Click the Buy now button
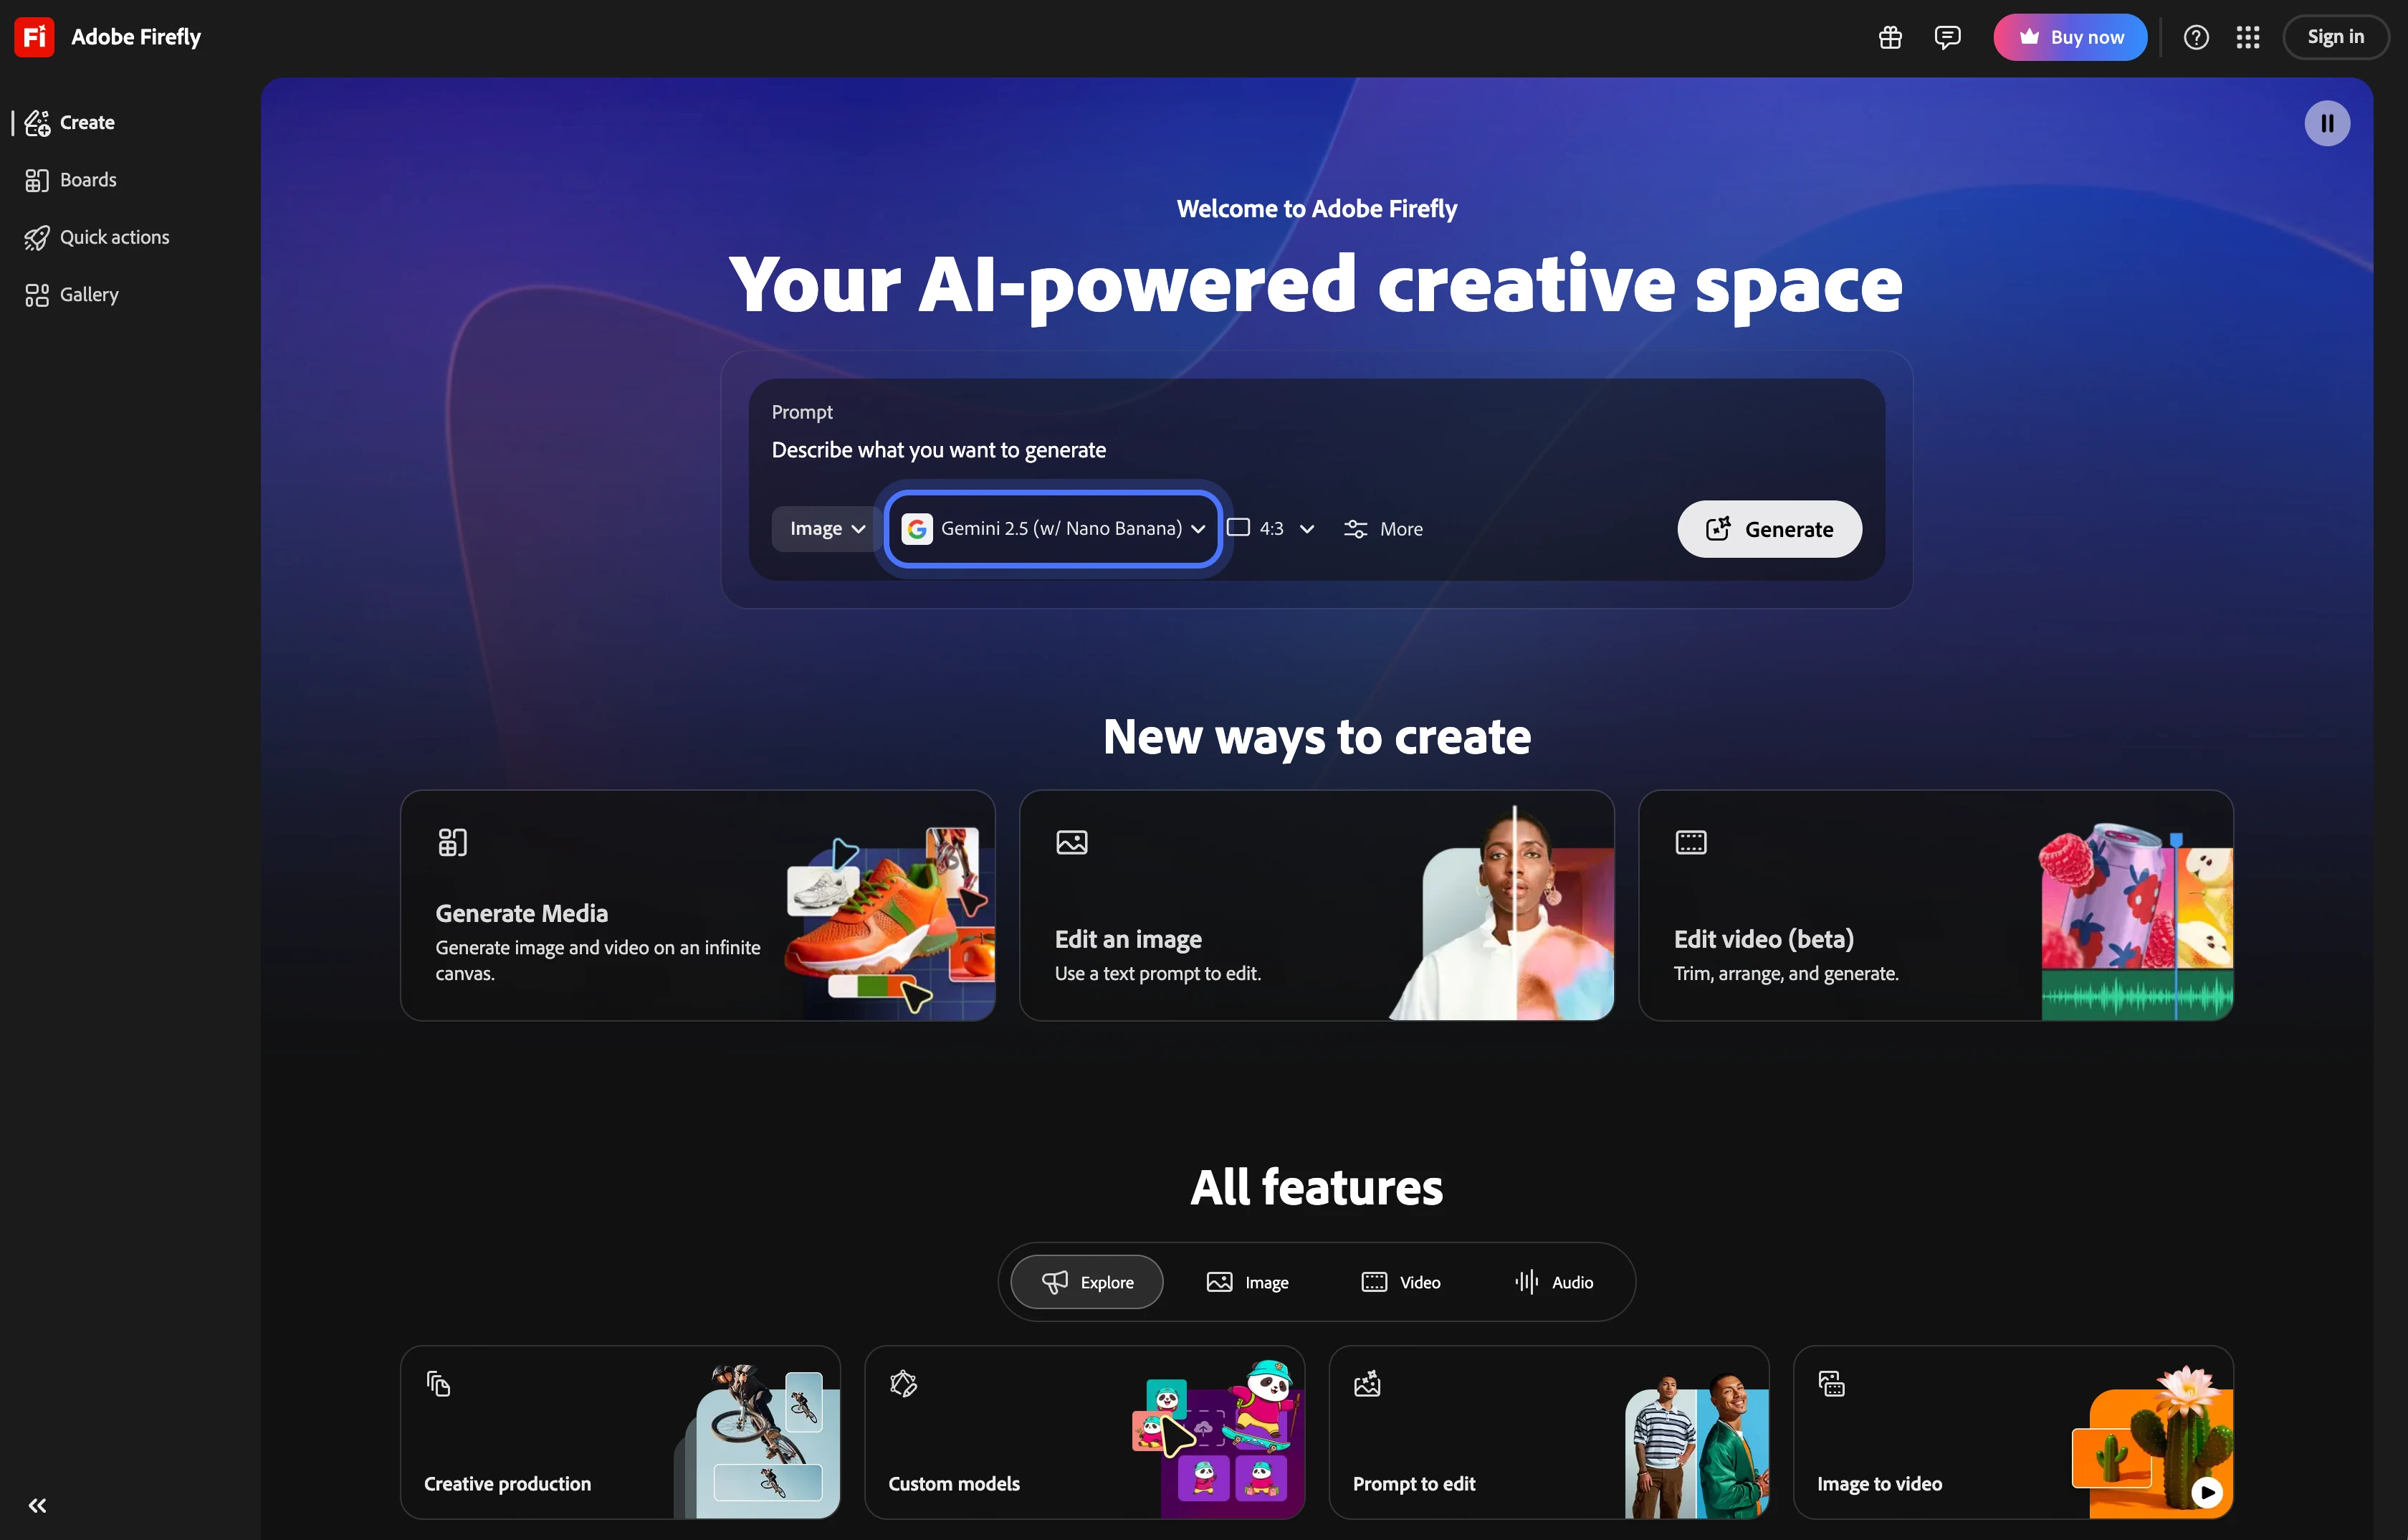 tap(2069, 37)
